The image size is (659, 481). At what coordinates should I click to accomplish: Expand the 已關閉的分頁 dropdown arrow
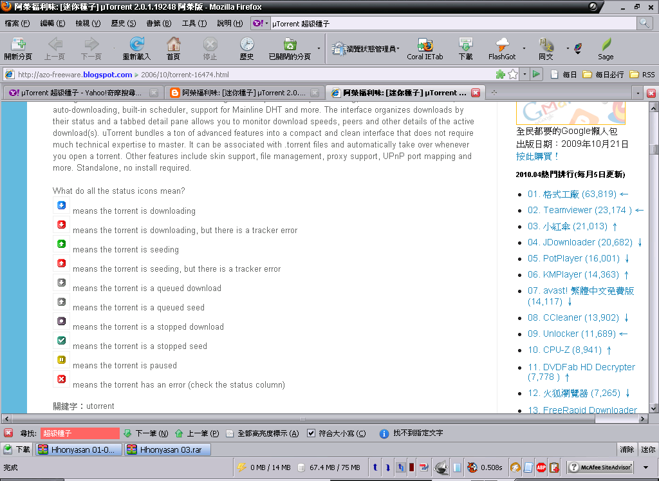coord(319,49)
